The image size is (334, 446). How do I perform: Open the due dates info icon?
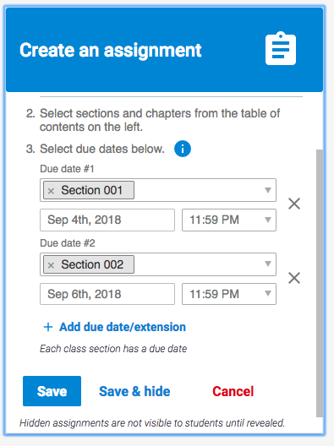click(x=183, y=149)
